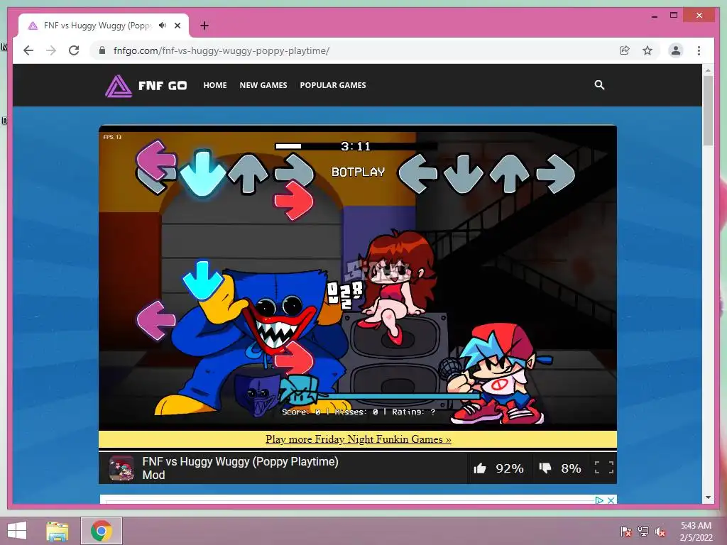
Task: Click the browser forward arrow
Action: pos(51,50)
